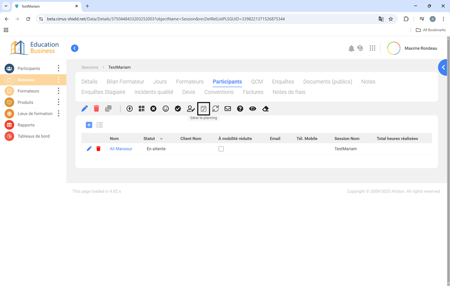This screenshot has width=450, height=286.
Task: Open the notifications bell icon
Action: pyautogui.click(x=351, y=48)
